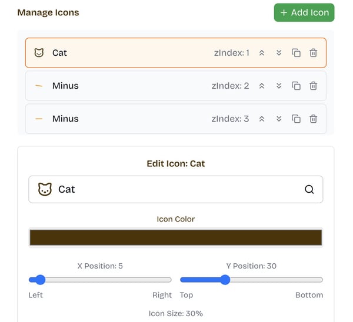Duplicate the Minus layer with zIndex 2

click(297, 86)
